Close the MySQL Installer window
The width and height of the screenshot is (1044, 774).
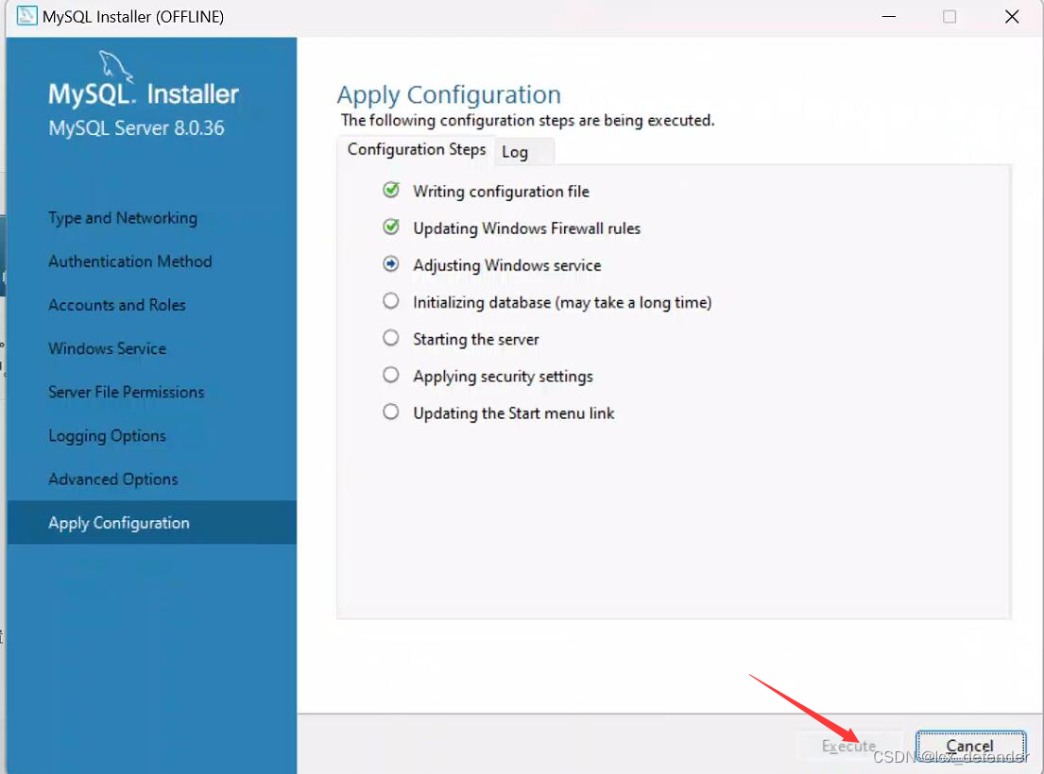(1011, 16)
